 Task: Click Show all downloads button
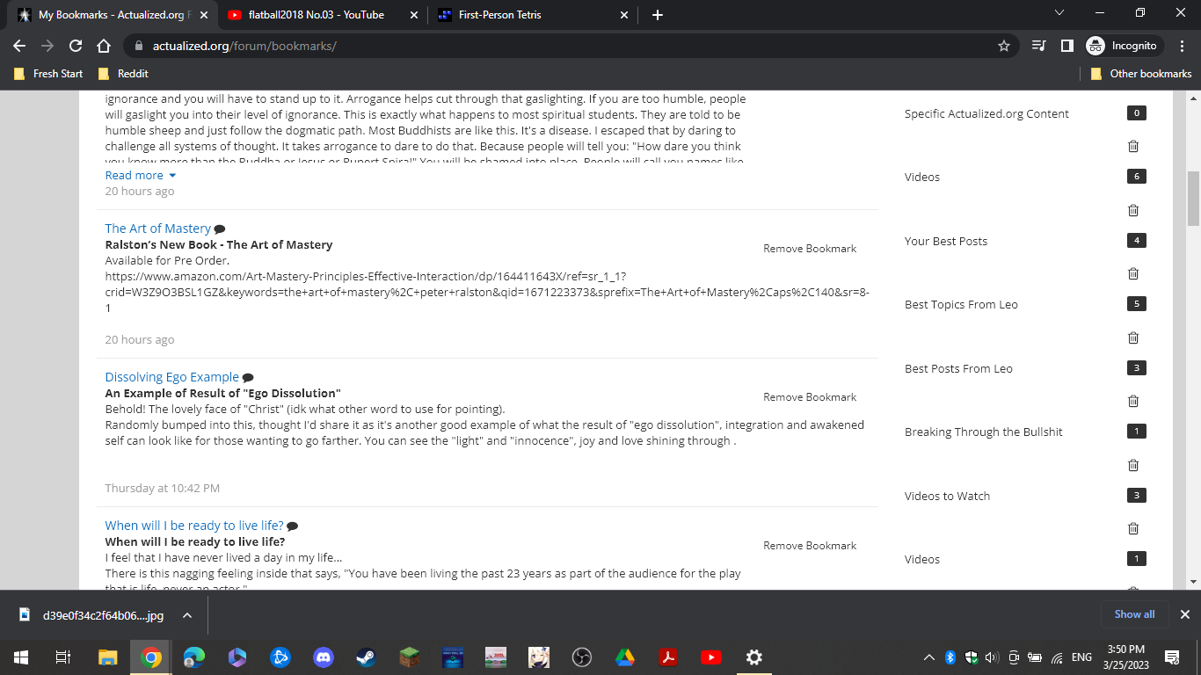tap(1134, 614)
